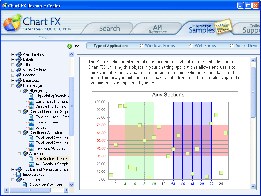This screenshot has height=196, width=261.
Task: Click the Legends book icon
Action: pyautogui.click(x=19, y=75)
